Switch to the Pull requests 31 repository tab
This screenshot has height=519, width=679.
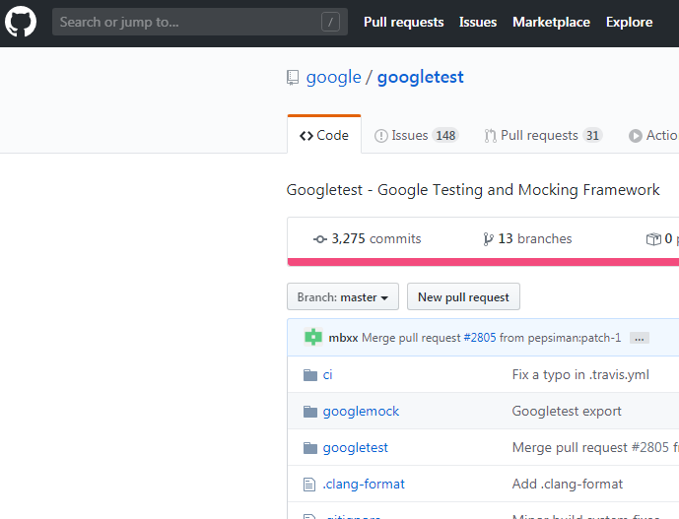click(x=543, y=136)
